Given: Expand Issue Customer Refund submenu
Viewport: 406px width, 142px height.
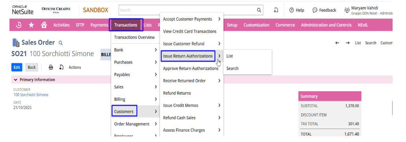Looking at the screenshot, I should (219, 44).
